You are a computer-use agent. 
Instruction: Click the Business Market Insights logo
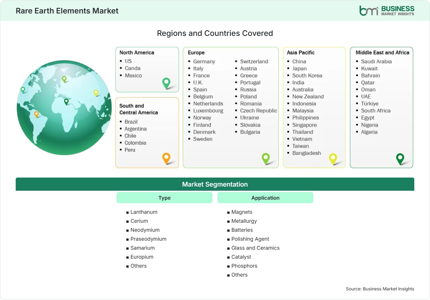point(387,11)
